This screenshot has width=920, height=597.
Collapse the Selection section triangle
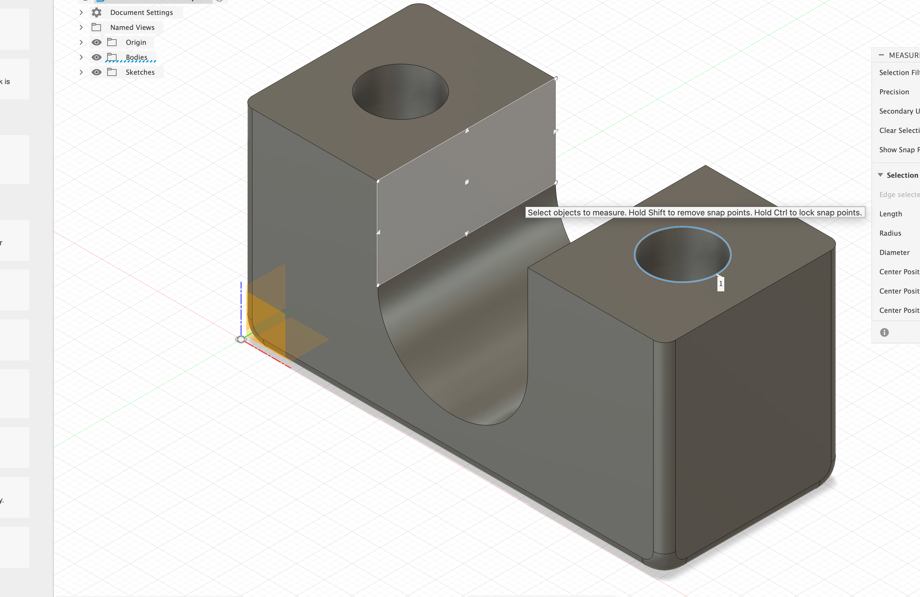pos(880,175)
